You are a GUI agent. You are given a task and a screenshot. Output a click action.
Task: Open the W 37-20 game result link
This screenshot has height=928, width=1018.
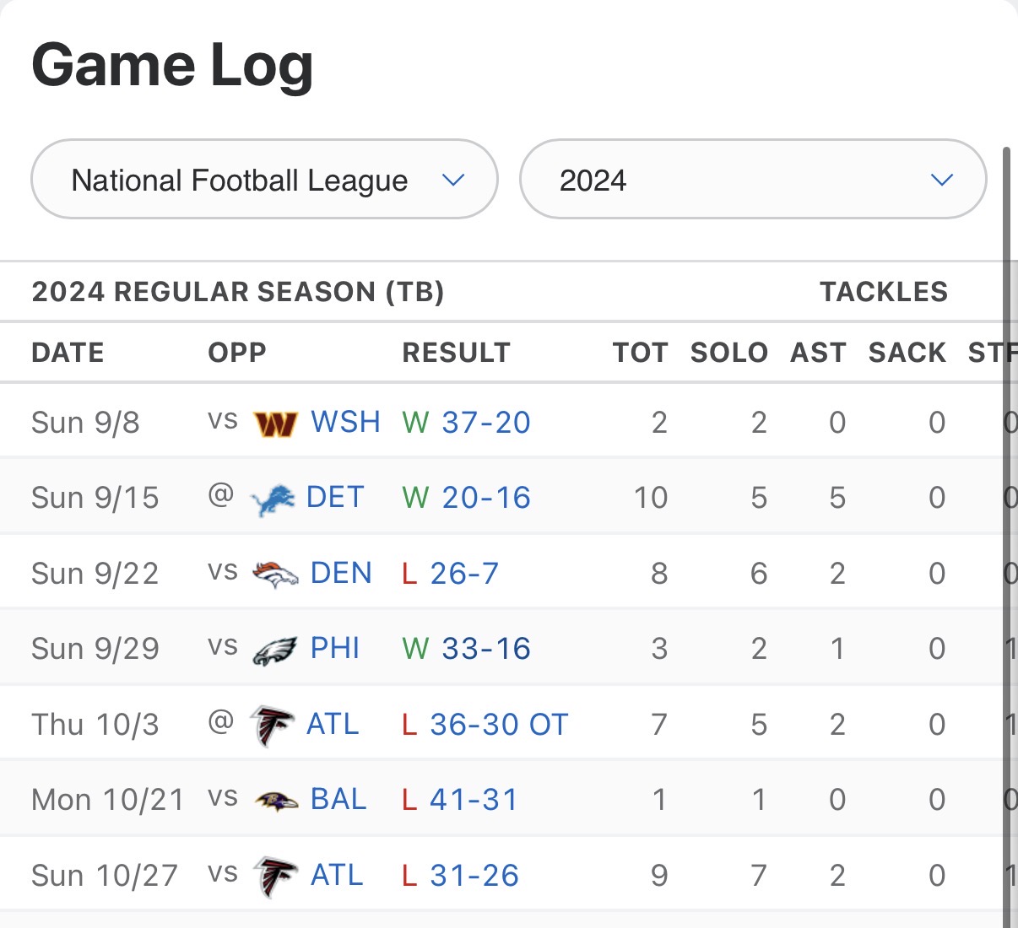(x=485, y=423)
